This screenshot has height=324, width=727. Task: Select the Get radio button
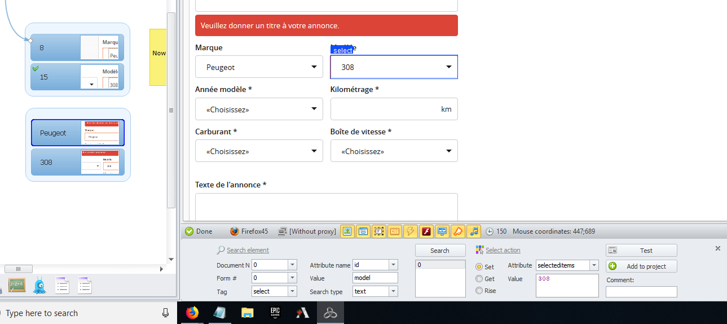[479, 278]
